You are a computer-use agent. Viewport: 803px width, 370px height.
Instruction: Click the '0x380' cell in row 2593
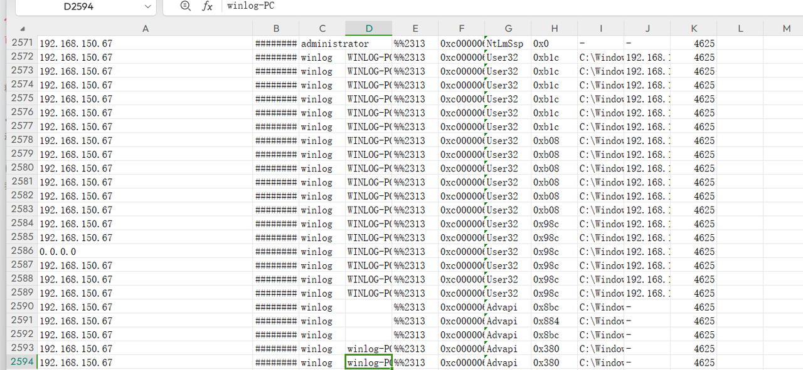tap(555, 349)
